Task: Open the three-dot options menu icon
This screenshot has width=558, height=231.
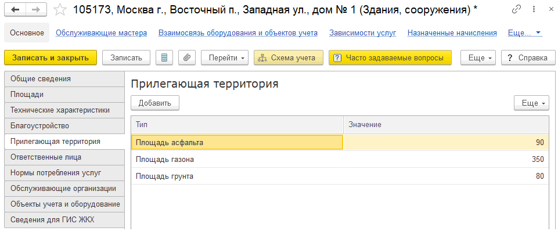Action: coord(533,10)
